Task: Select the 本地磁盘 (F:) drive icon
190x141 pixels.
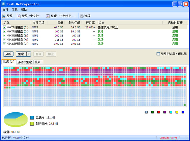Action: pyautogui.click(x=9, y=40)
